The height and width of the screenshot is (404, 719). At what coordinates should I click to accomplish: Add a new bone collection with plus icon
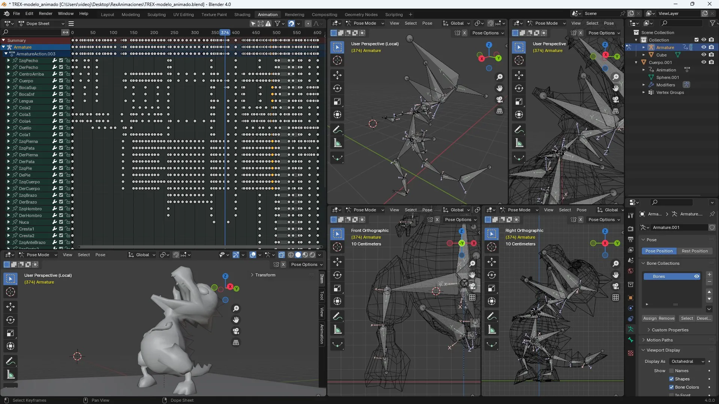(x=709, y=275)
